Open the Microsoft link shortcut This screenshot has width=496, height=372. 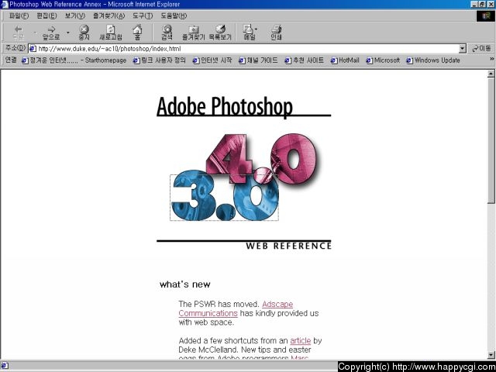[383, 60]
